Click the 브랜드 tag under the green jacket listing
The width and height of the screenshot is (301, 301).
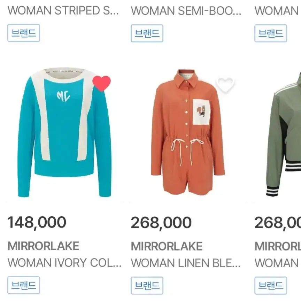tap(271, 285)
